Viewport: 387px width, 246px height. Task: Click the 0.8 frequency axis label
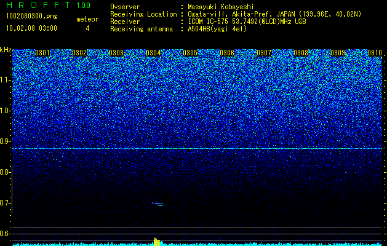[x=4, y=172]
